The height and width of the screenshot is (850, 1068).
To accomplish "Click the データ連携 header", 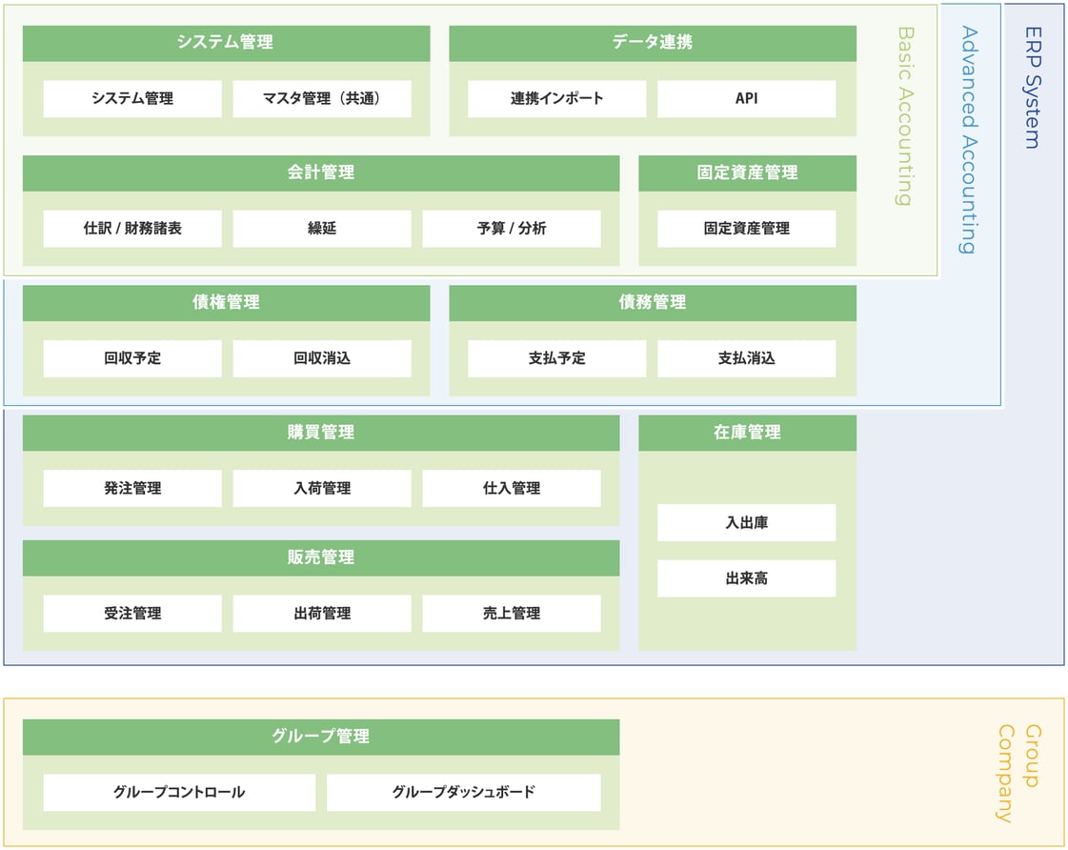I will point(653,43).
